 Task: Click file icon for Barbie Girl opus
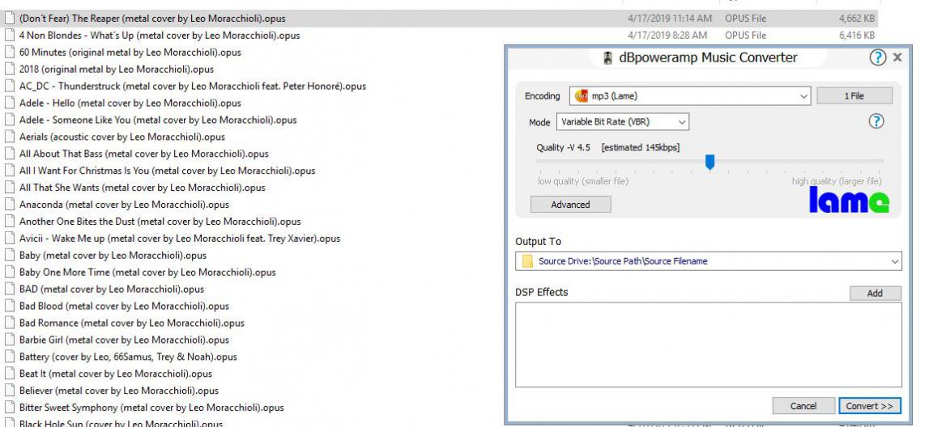(x=10, y=340)
